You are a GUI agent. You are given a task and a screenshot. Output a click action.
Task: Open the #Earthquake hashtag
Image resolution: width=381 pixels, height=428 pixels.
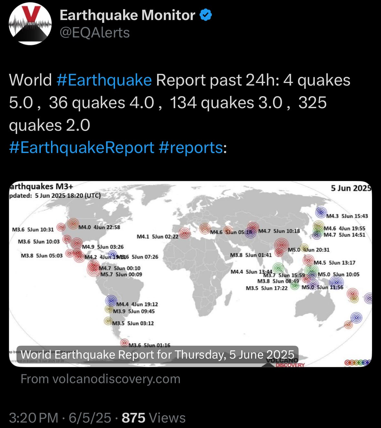click(x=104, y=80)
